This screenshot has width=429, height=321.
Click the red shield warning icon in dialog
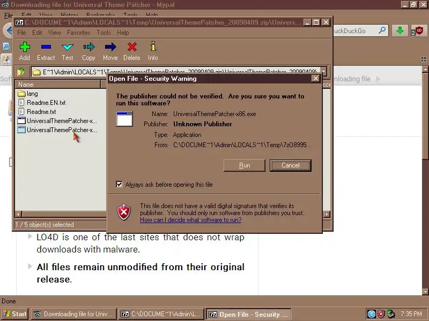(124, 212)
